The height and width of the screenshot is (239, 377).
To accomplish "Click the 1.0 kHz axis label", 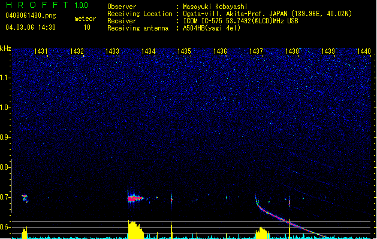I will (5, 108).
